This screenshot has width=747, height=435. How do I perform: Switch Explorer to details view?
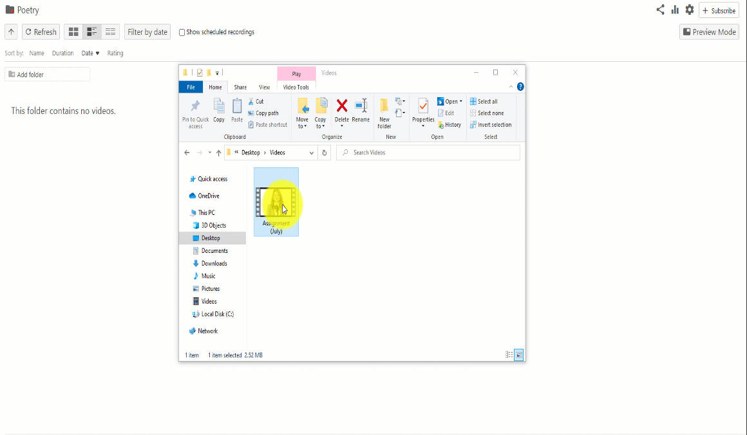pyautogui.click(x=509, y=355)
